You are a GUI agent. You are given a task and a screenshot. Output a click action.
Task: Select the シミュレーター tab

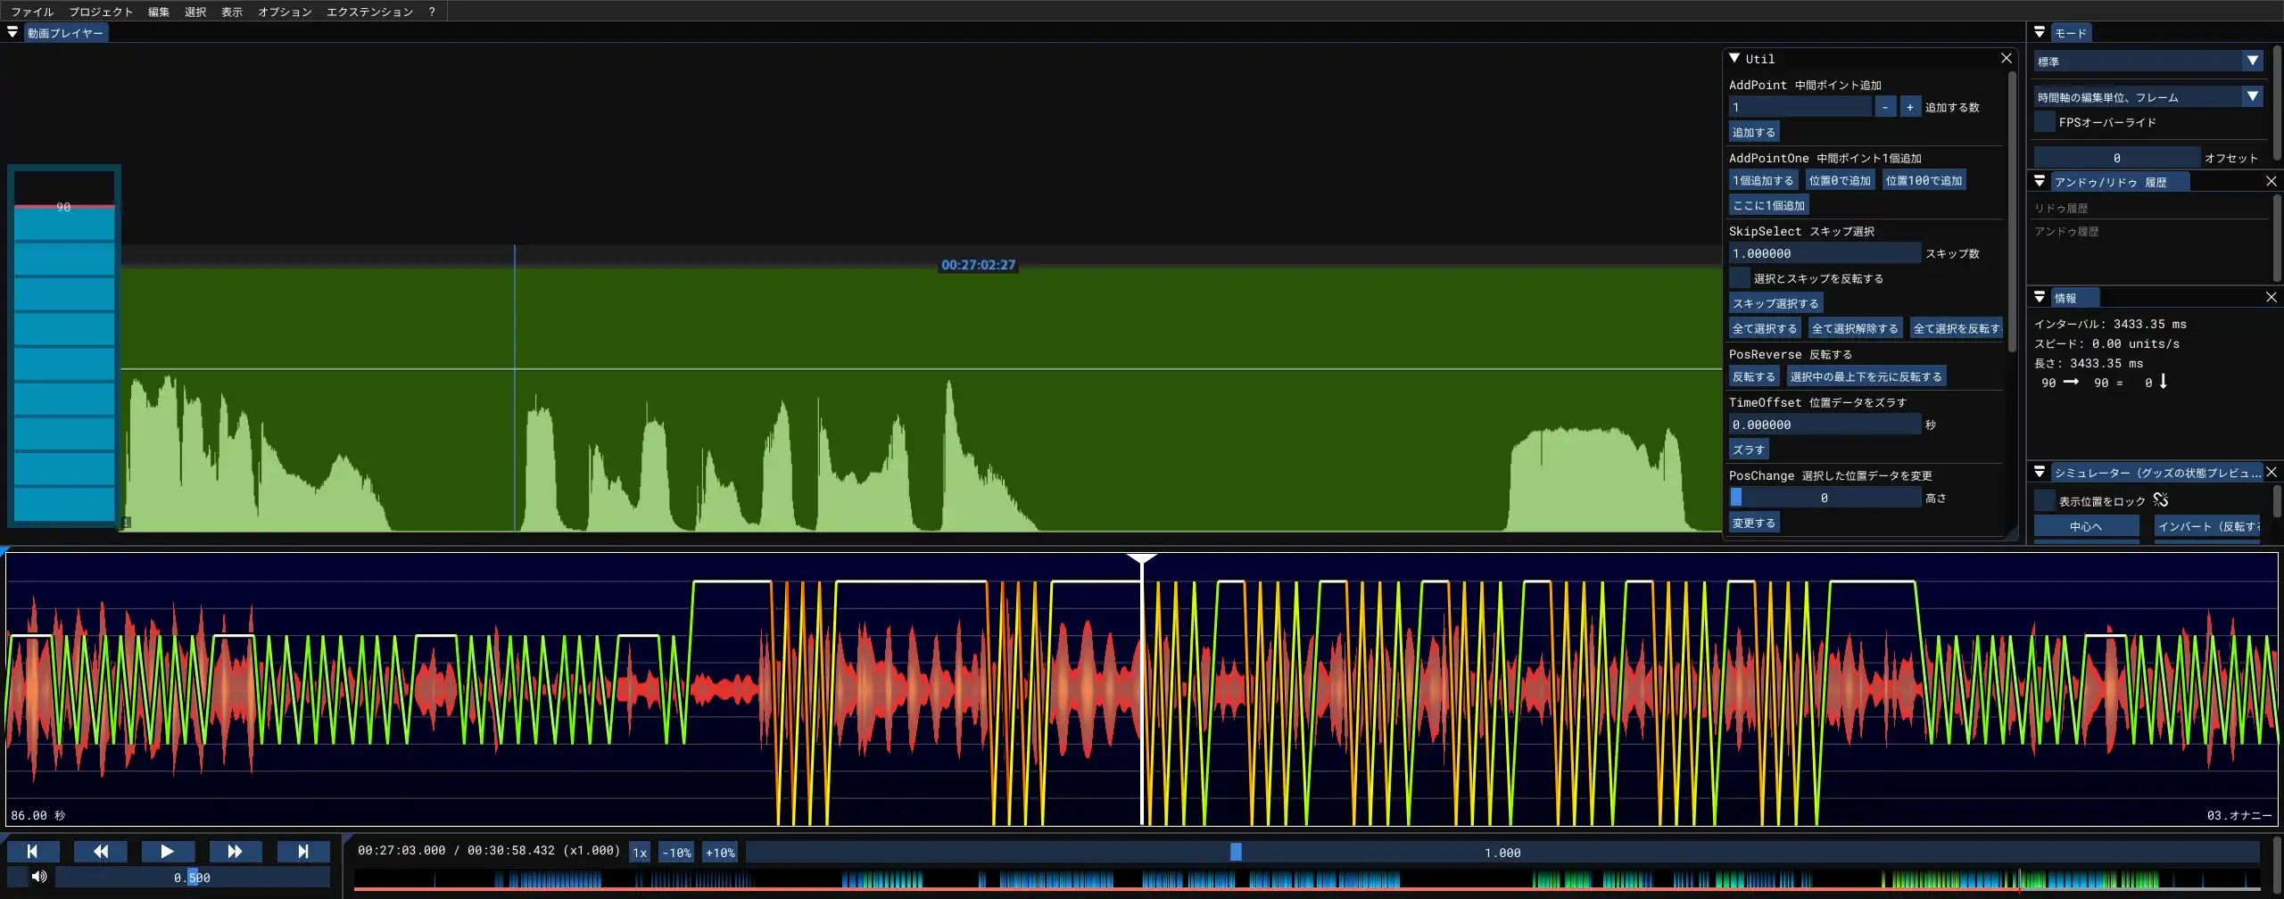pos(2157,473)
